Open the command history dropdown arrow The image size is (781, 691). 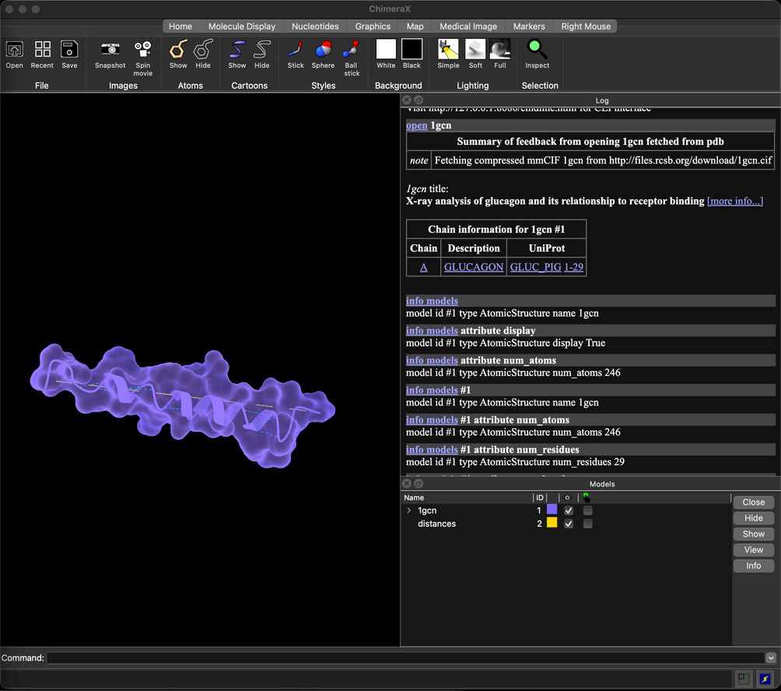[x=771, y=658]
